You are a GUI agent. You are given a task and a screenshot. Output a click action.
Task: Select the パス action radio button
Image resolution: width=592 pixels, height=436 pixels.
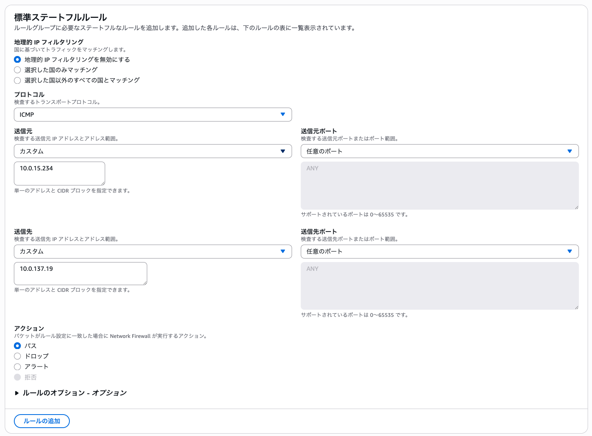click(17, 346)
